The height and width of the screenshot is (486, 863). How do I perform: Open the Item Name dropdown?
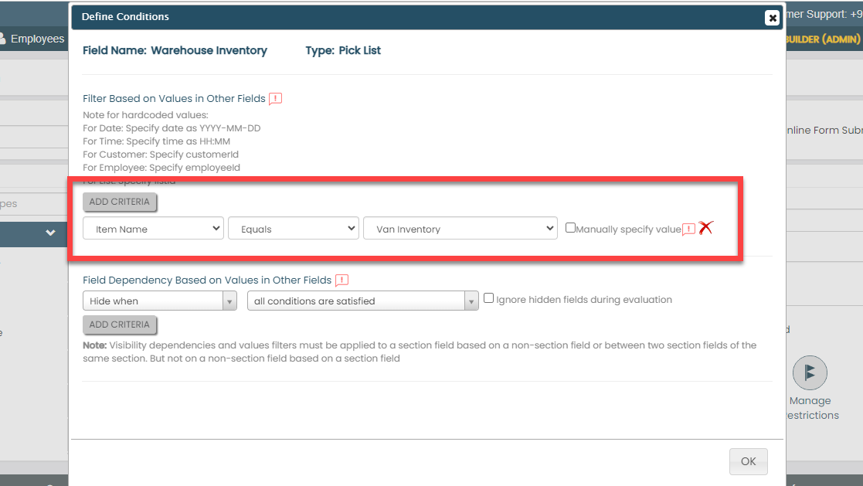pyautogui.click(x=153, y=229)
